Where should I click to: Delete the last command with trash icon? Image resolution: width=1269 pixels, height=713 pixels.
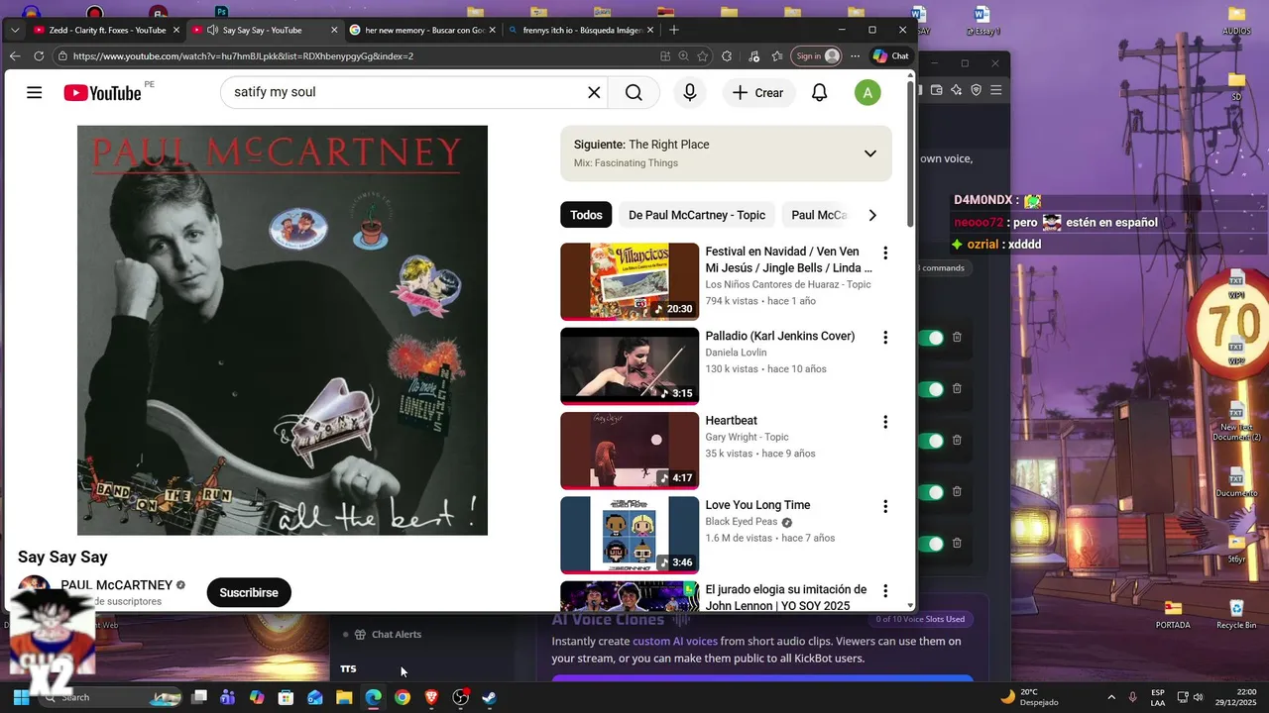click(x=957, y=544)
